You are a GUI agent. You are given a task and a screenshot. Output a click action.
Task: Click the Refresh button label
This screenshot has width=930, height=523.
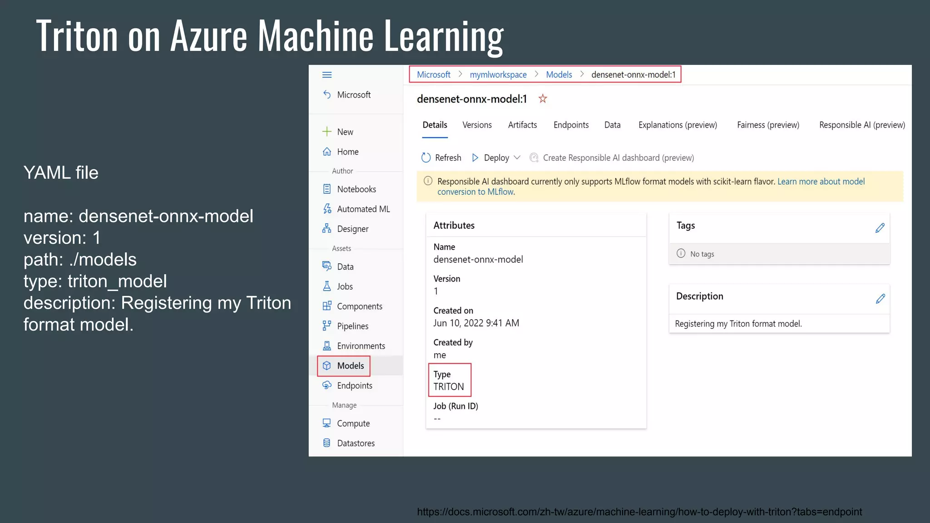[x=448, y=158]
